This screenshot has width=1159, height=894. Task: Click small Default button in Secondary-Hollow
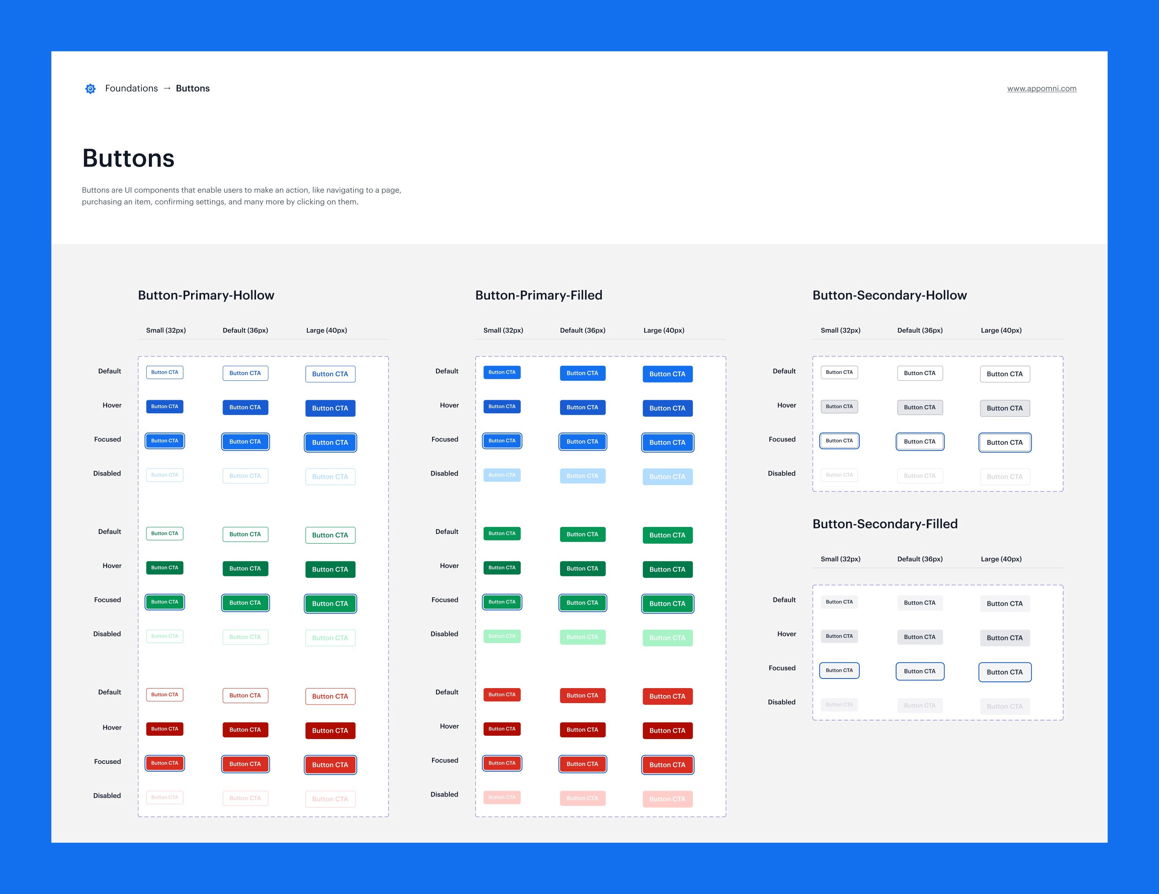(x=839, y=372)
